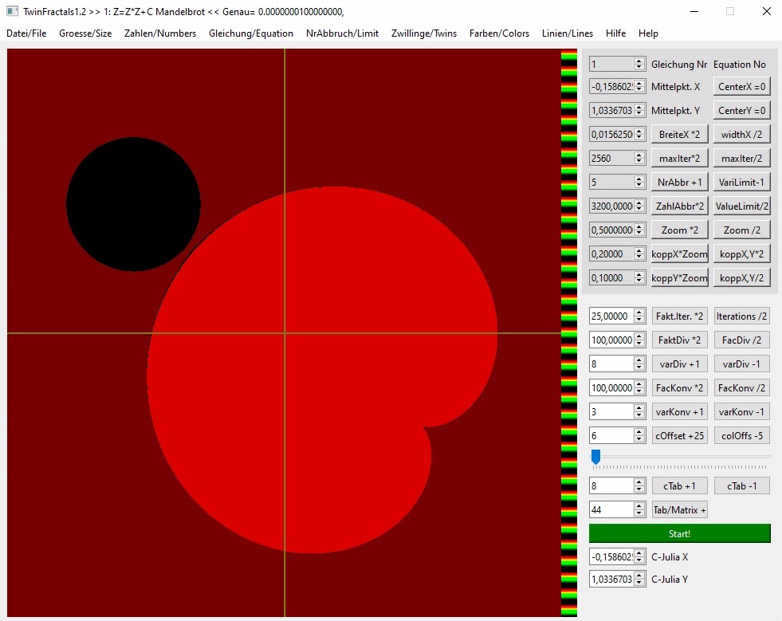Click the koppX,Y*2 button
This screenshot has height=621, width=782.
point(741,254)
